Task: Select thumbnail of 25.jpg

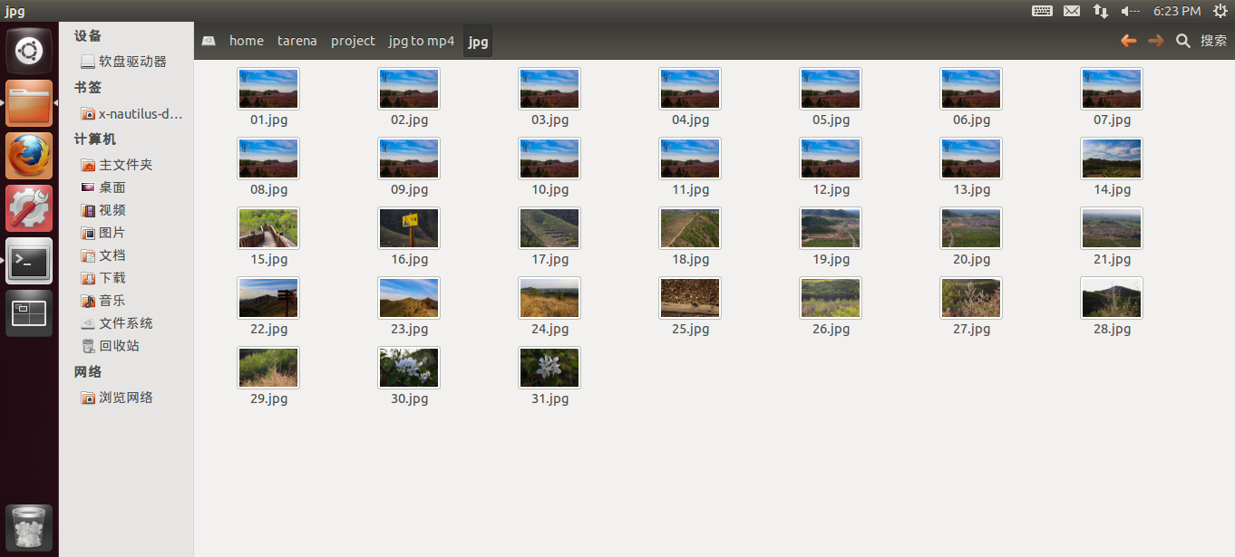Action: click(x=690, y=298)
